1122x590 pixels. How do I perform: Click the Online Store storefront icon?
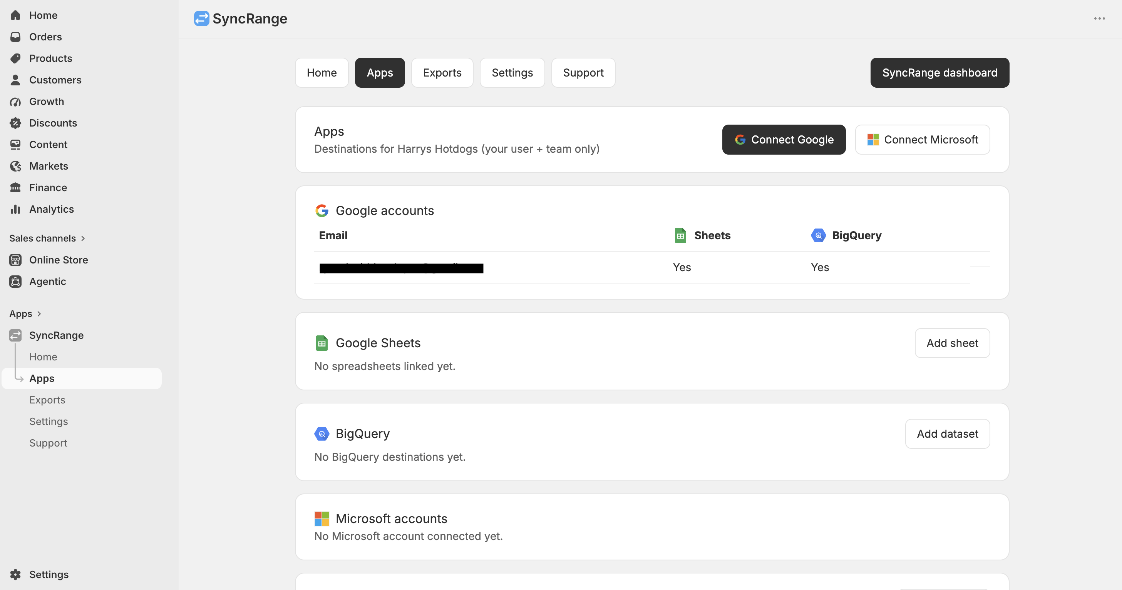coord(15,260)
